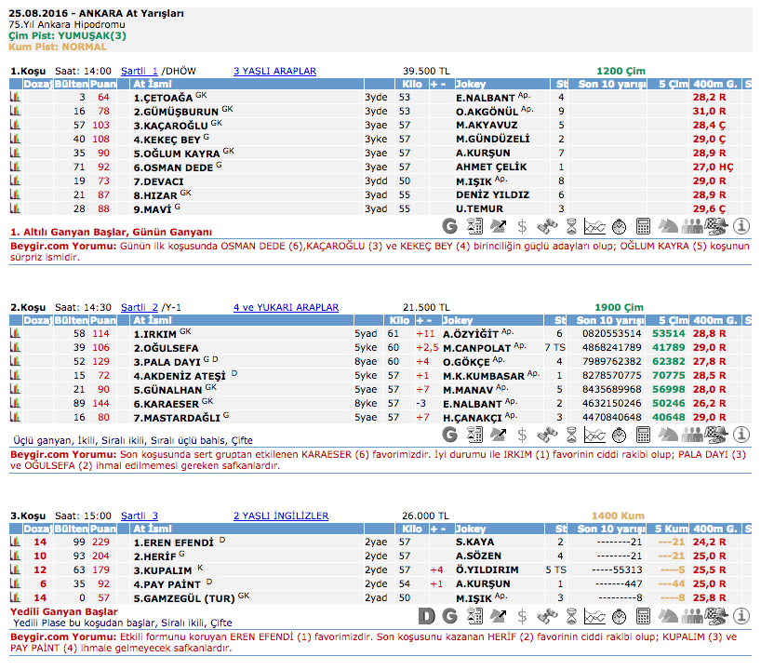Click the G icon in race 1
Screen dimensions: 774x670
point(449,226)
